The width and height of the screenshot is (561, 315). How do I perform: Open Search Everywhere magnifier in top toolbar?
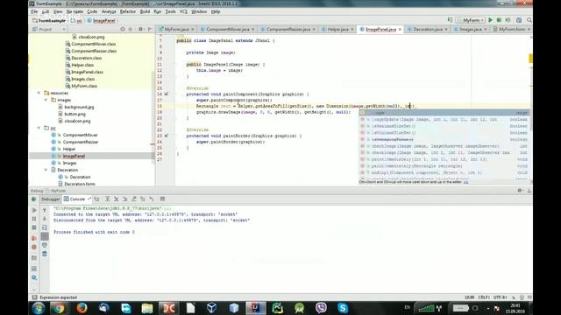click(x=529, y=20)
